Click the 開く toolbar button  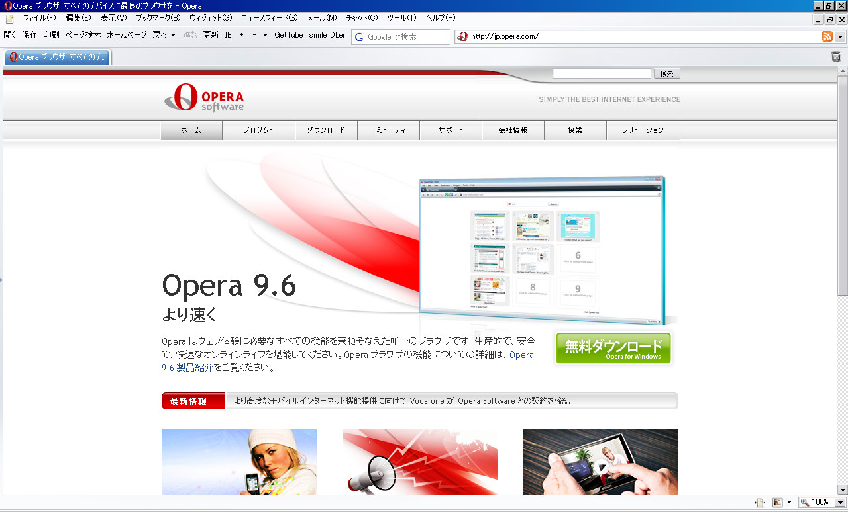point(9,36)
